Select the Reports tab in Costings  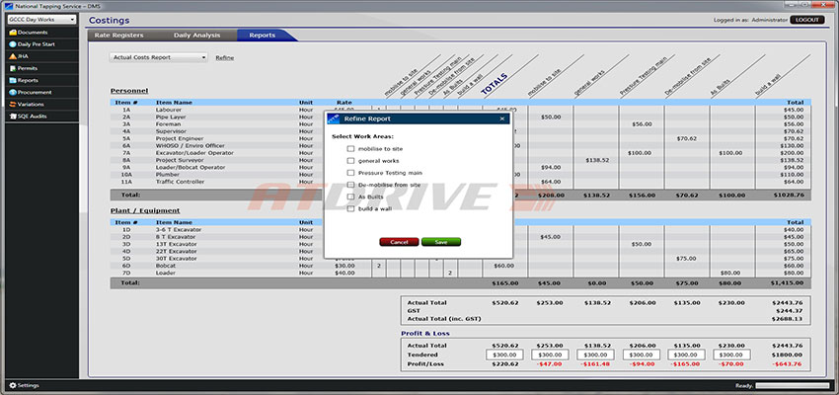pyautogui.click(x=263, y=36)
